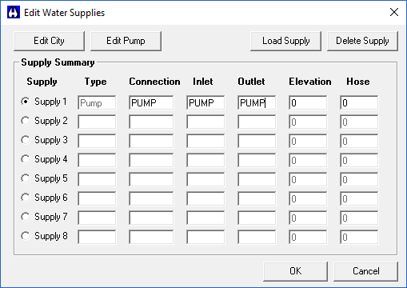Image resolution: width=407 pixels, height=288 pixels.
Task: Select the Supply 2 Inlet field
Action: [x=205, y=122]
